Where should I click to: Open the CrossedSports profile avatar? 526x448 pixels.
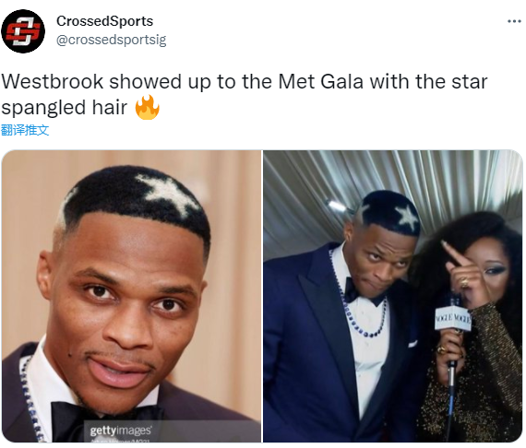click(x=23, y=31)
